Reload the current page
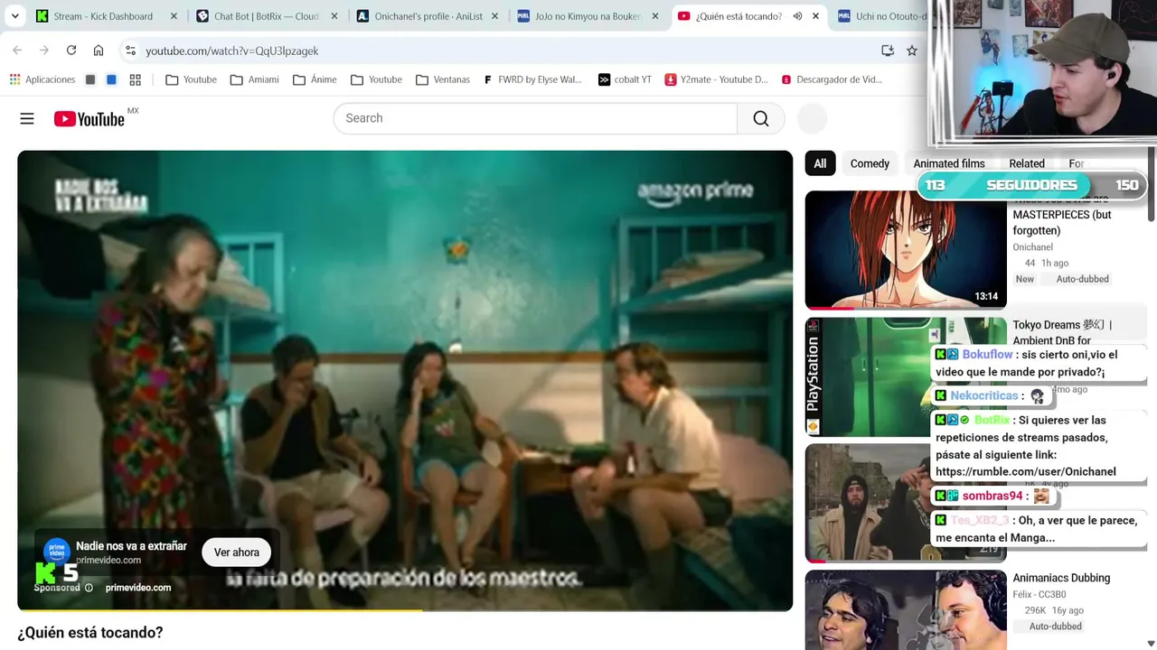 point(71,51)
